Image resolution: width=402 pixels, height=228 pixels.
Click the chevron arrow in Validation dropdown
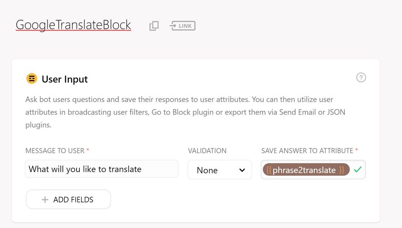[x=242, y=170]
